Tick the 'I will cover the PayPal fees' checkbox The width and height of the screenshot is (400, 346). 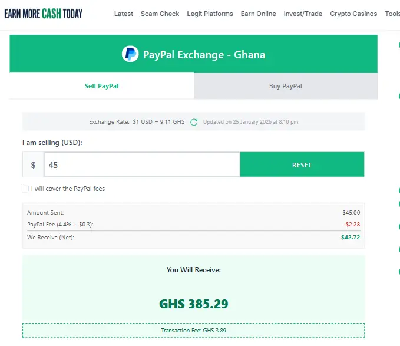pyautogui.click(x=25, y=189)
